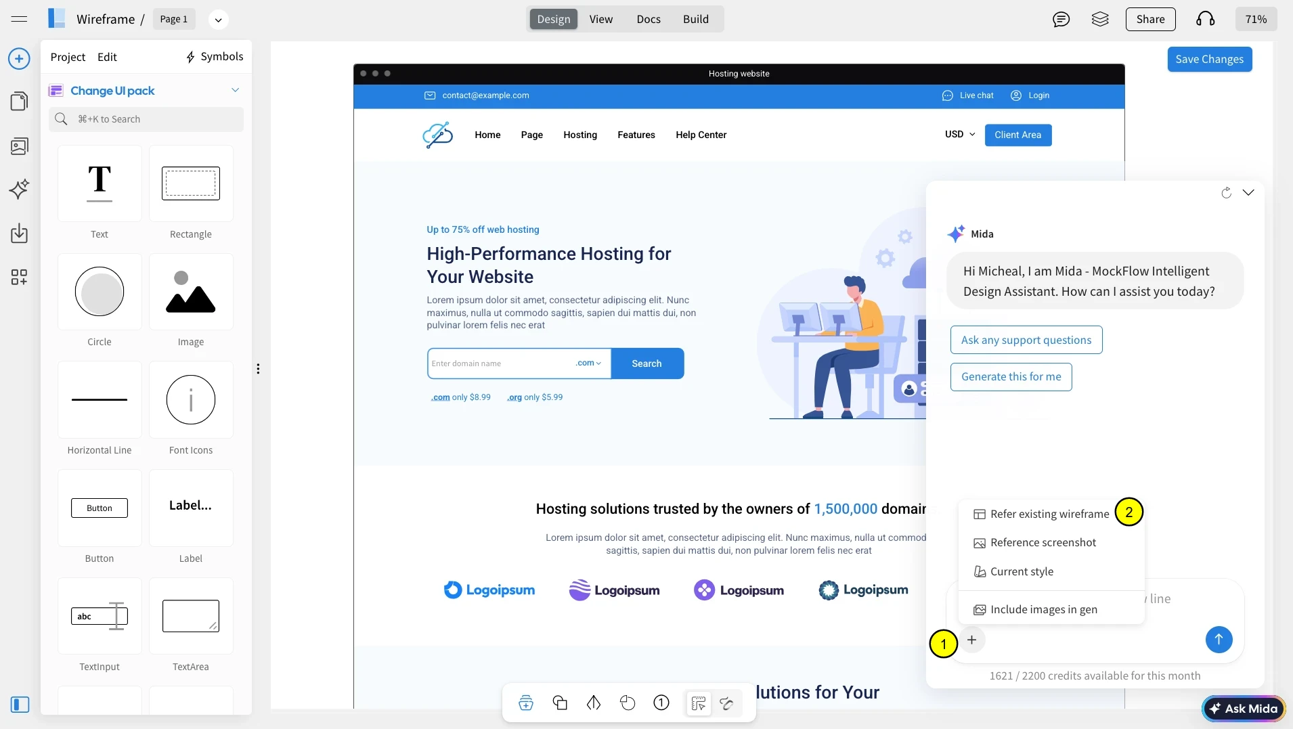
Task: Click the headphones support icon
Action: point(1205,20)
